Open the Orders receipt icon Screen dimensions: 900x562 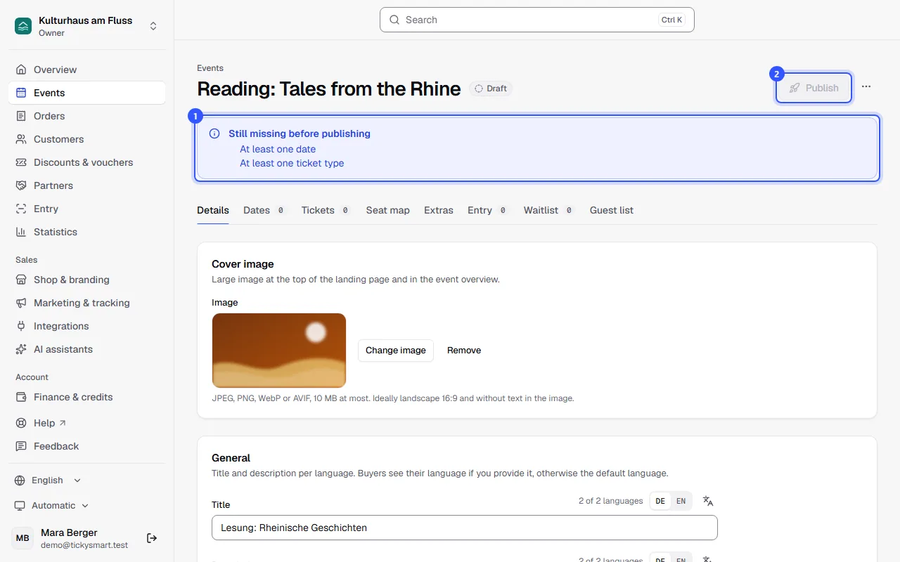[x=21, y=116]
